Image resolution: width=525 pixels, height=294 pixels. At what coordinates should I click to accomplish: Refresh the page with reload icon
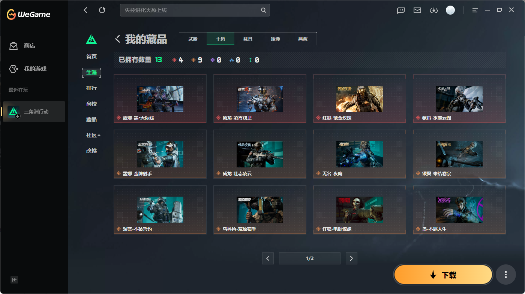coord(102,10)
